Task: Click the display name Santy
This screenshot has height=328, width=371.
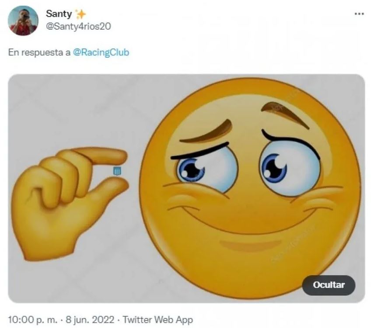Action: [59, 14]
